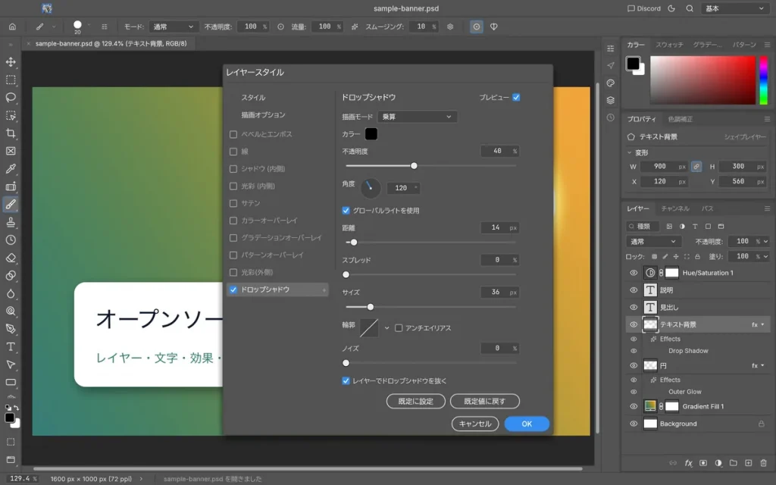This screenshot has height=485, width=776.
Task: Enable the 線 stroke checkbox
Action: [233, 152]
